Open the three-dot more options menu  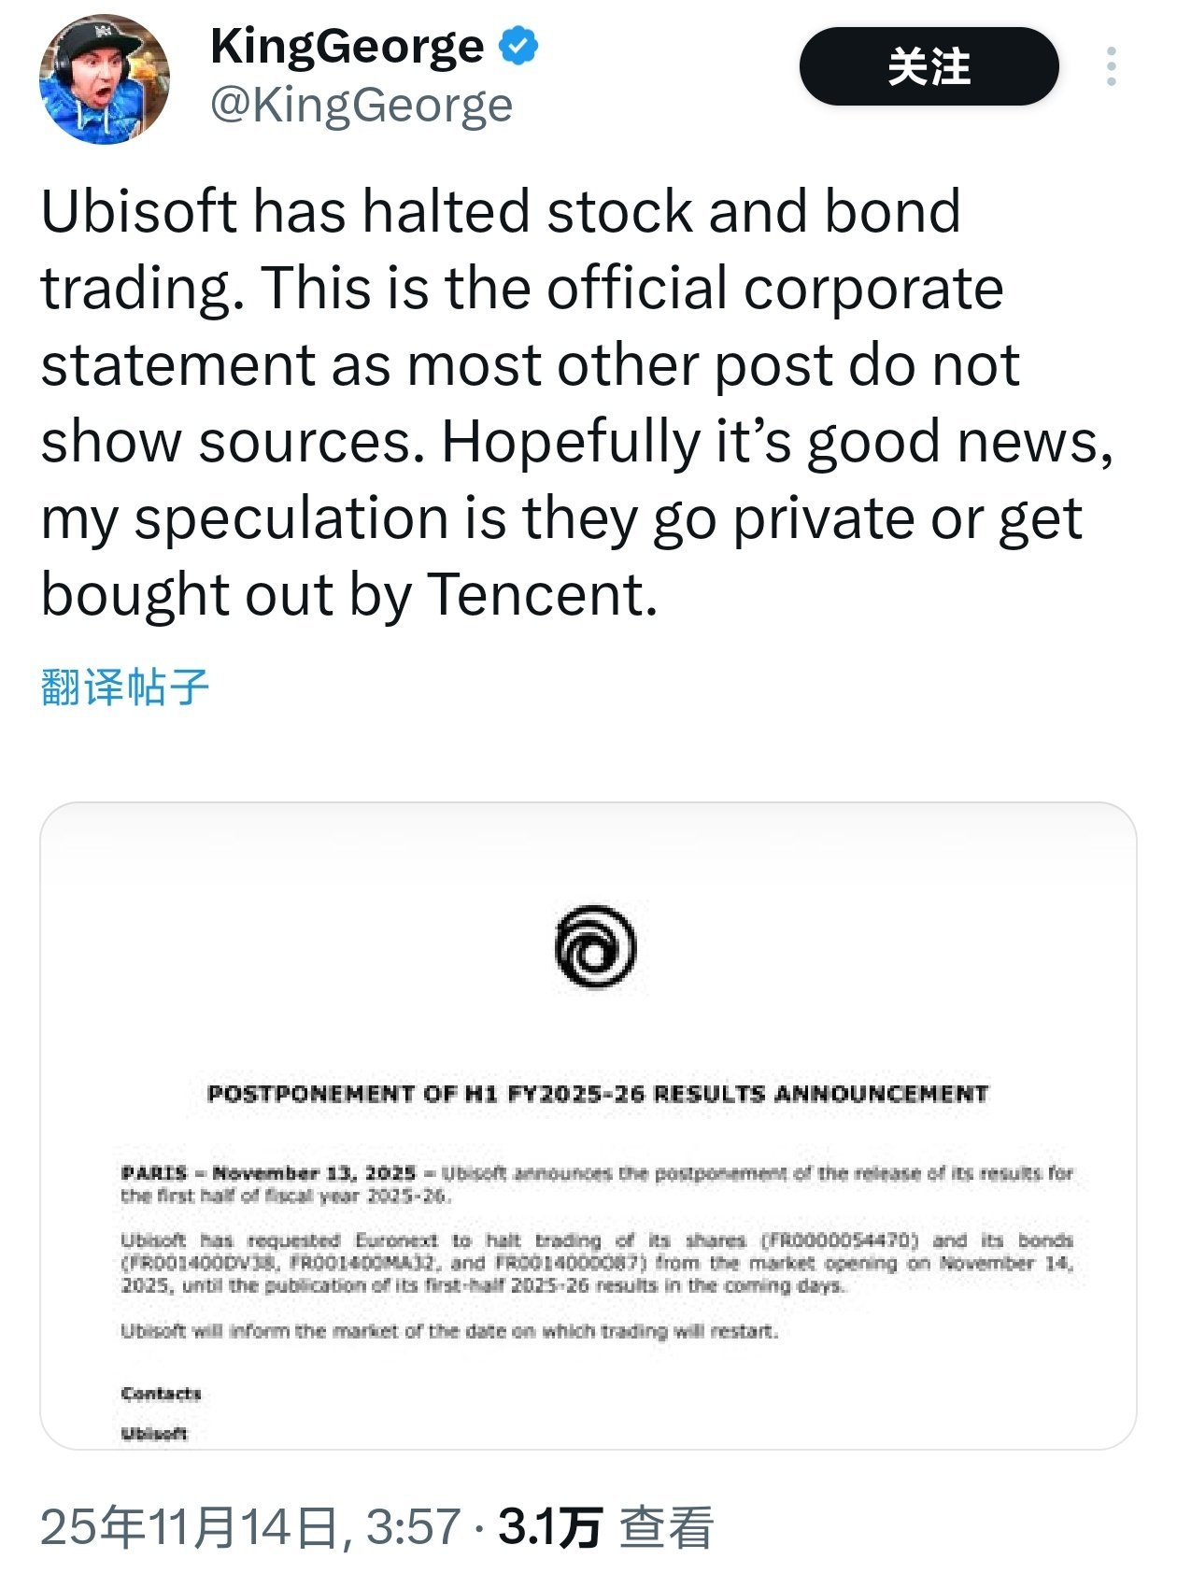pyautogui.click(x=1111, y=67)
